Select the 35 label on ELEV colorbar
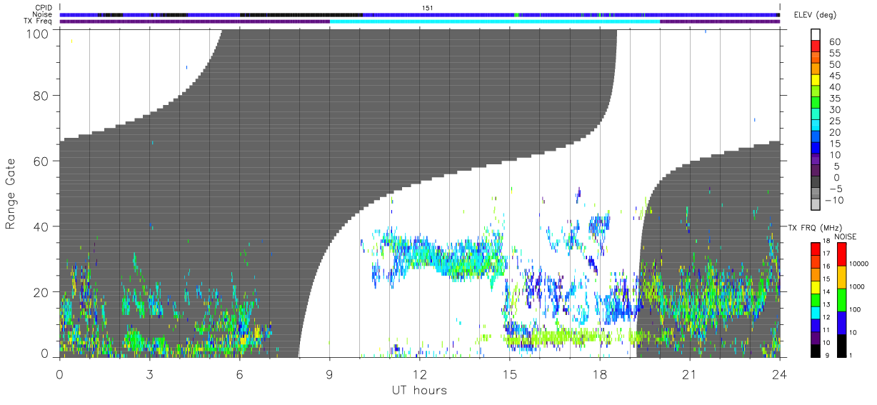Image resolution: width=877 pixels, height=405 pixels. click(x=834, y=99)
